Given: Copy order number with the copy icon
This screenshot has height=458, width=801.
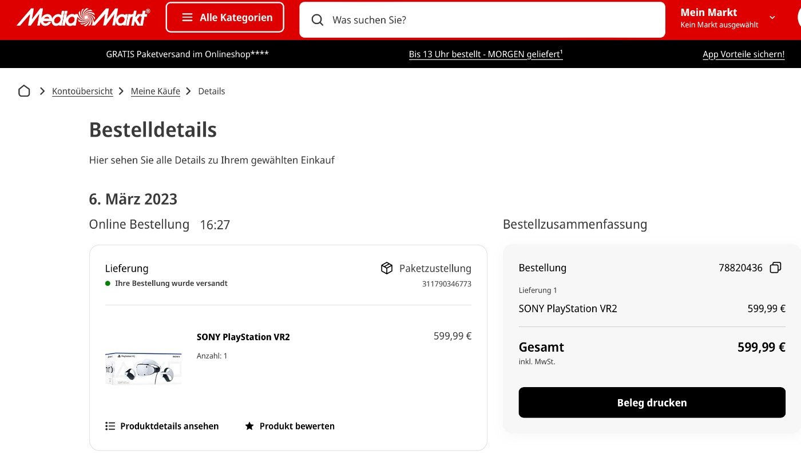Looking at the screenshot, I should (776, 268).
